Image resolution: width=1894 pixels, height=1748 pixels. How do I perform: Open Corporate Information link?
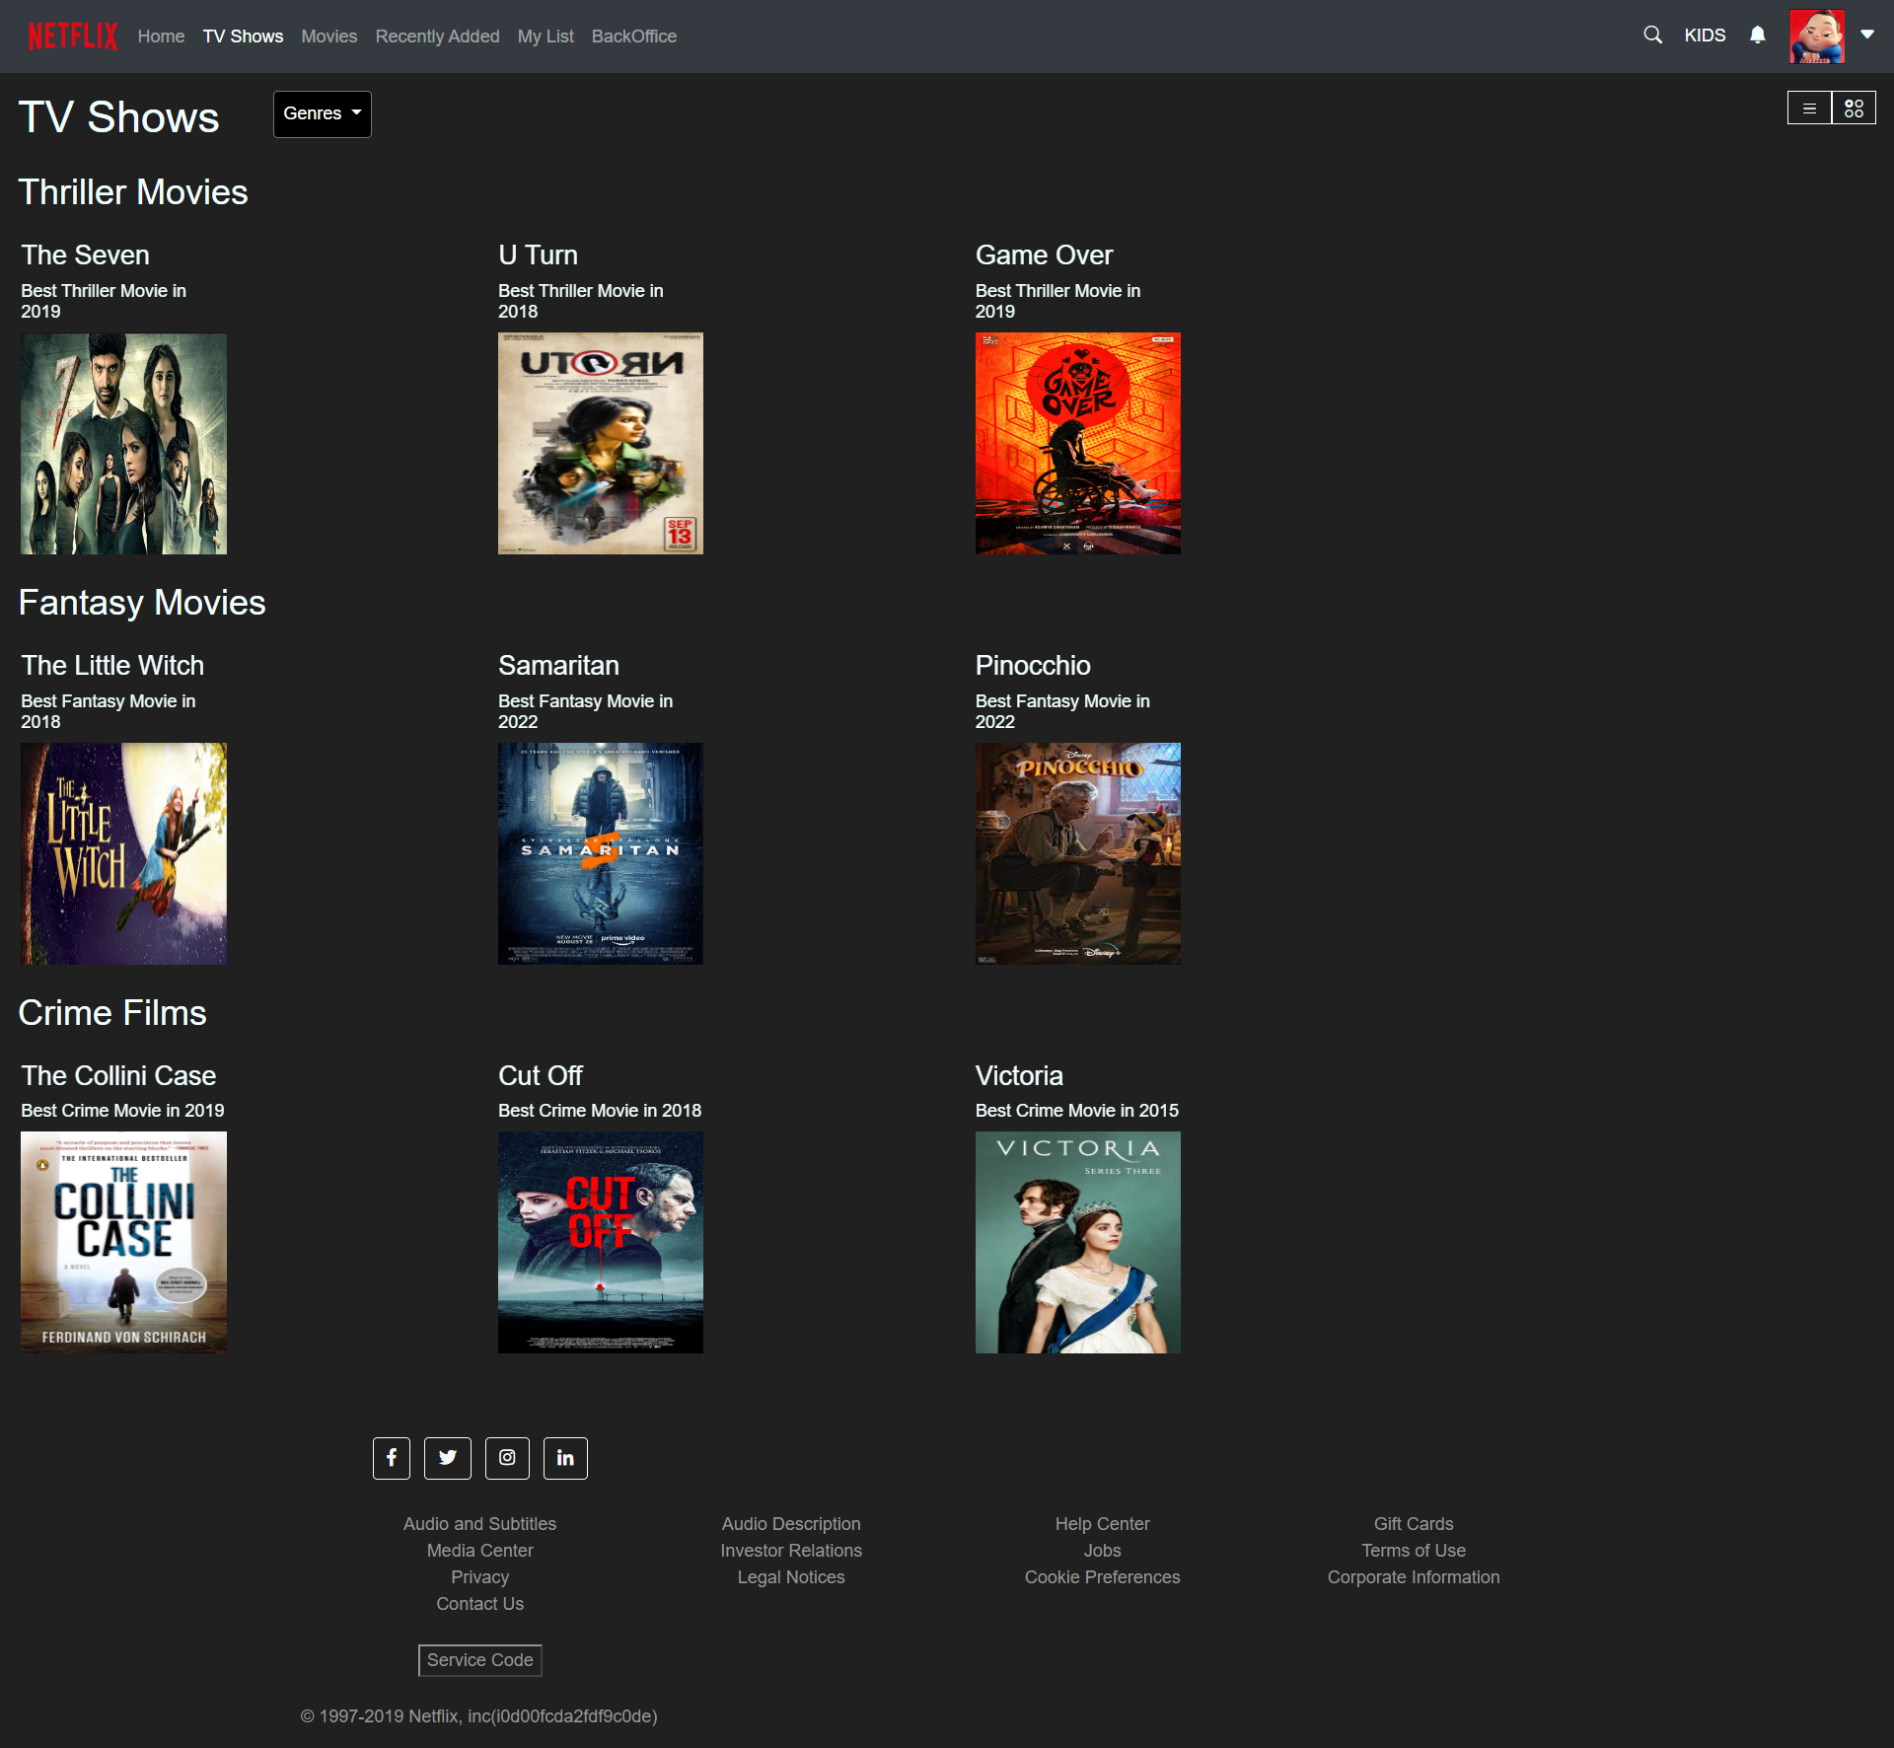[1414, 1577]
